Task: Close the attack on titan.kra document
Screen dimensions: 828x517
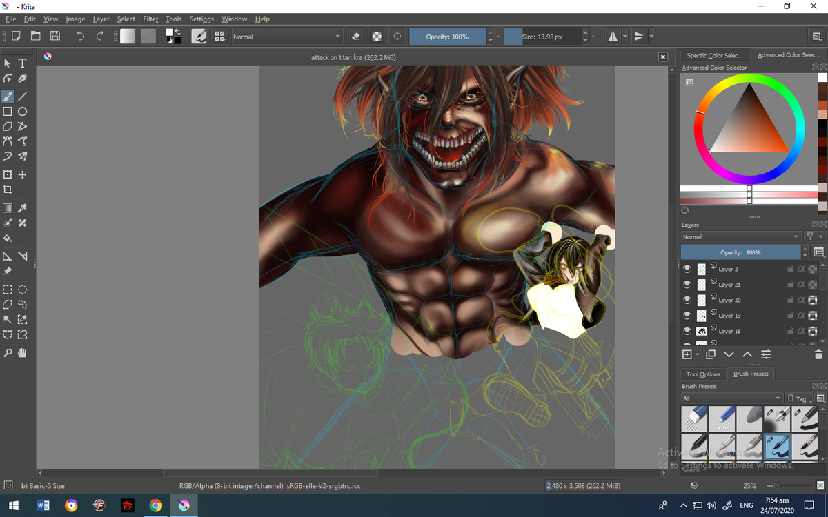Action: (663, 57)
